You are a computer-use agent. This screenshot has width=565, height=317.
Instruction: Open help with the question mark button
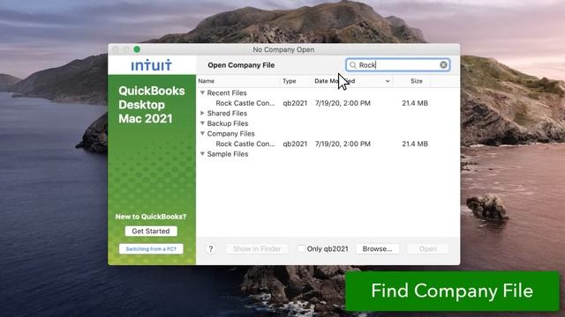[x=211, y=248]
